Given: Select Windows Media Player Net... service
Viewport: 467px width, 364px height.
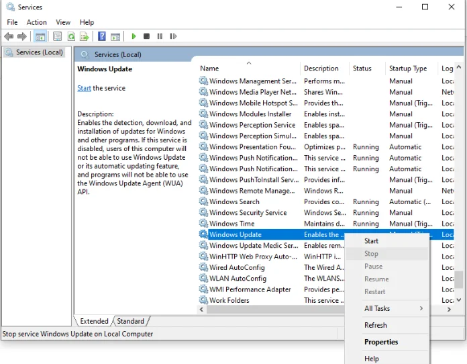Looking at the screenshot, I should click(x=326, y=92).
